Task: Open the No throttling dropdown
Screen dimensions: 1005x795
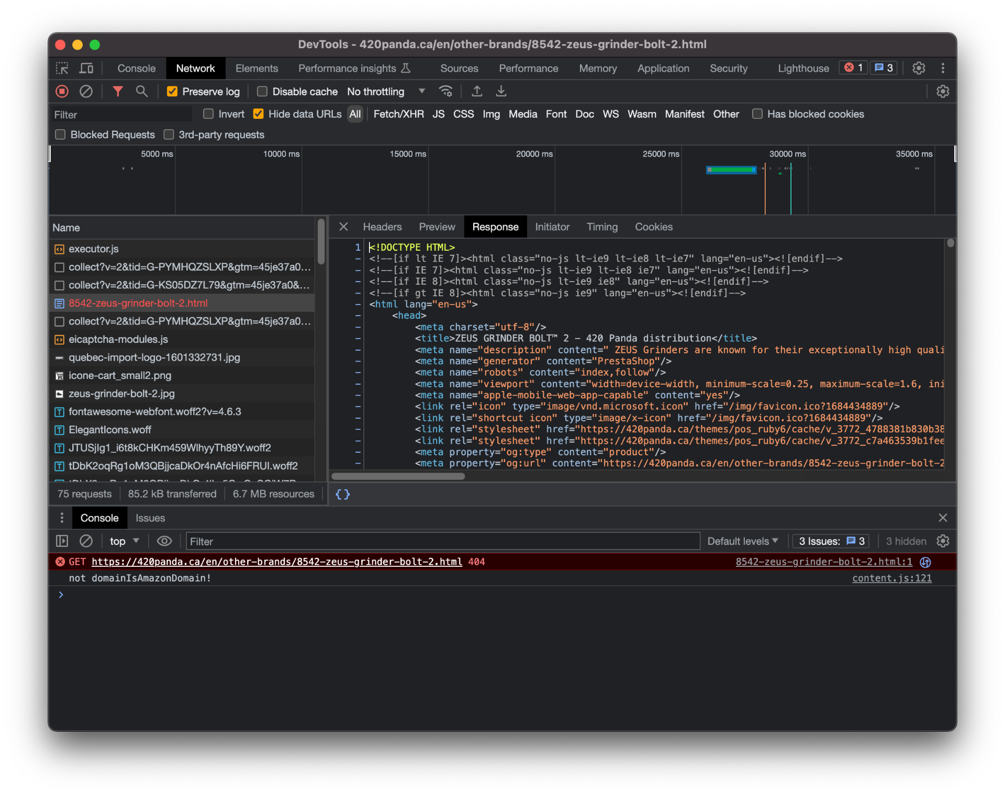Action: pos(386,92)
